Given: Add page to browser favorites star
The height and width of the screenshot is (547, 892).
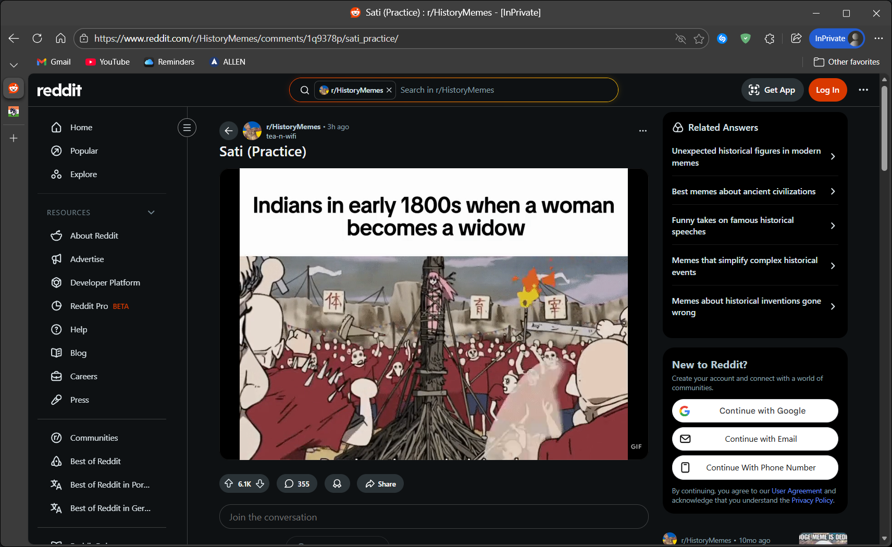Looking at the screenshot, I should click(699, 39).
